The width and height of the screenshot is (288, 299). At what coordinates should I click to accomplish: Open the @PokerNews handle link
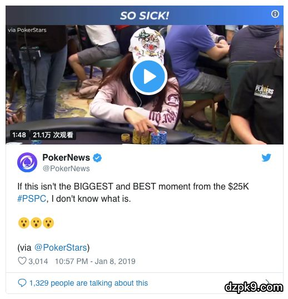click(x=66, y=168)
